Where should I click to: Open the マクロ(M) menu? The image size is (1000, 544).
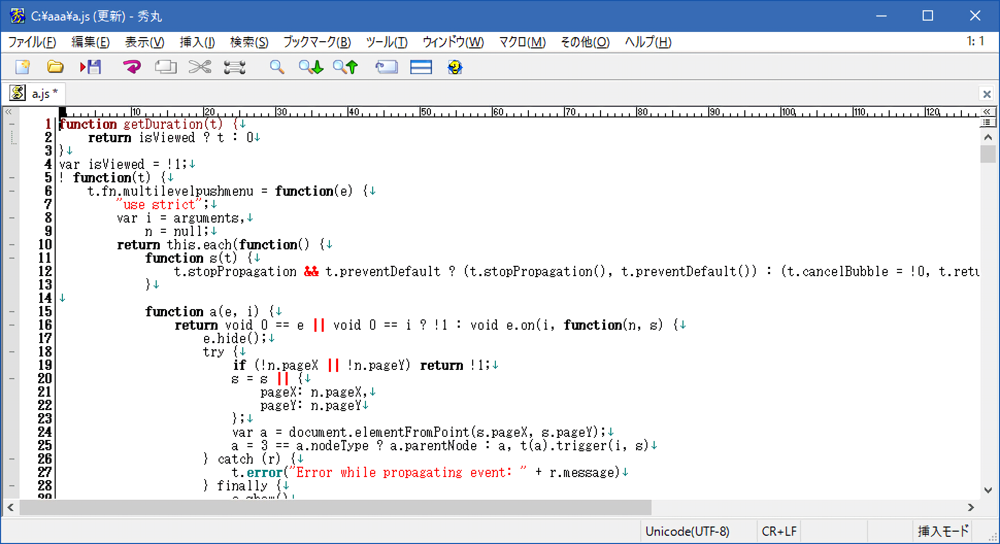point(522,42)
